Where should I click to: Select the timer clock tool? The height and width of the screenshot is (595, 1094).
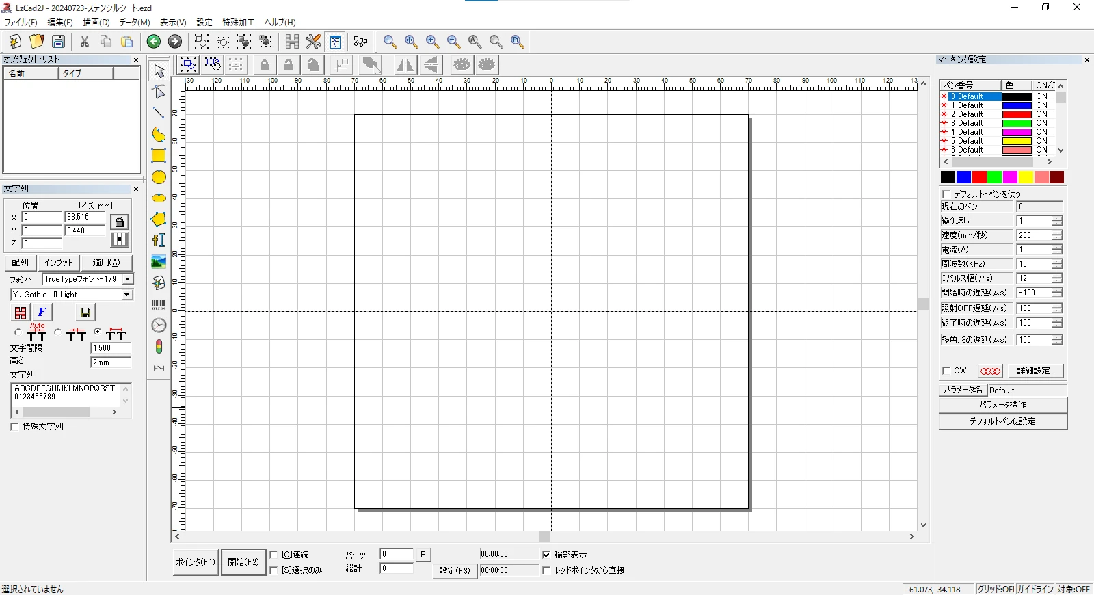point(159,326)
